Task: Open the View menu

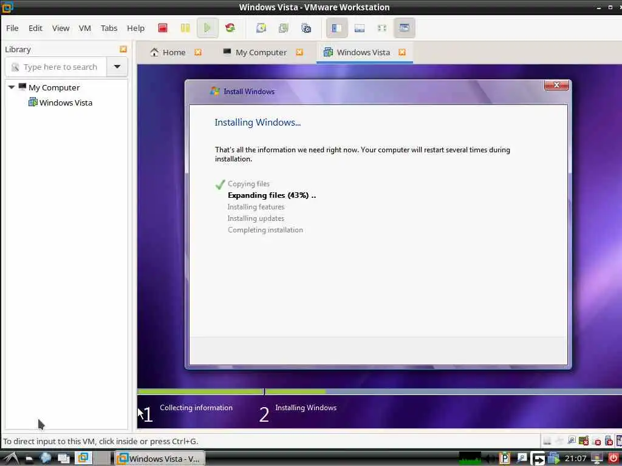Action: 61,28
